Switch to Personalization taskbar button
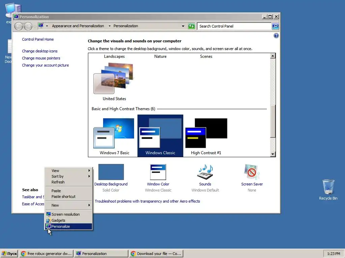 tap(101, 254)
